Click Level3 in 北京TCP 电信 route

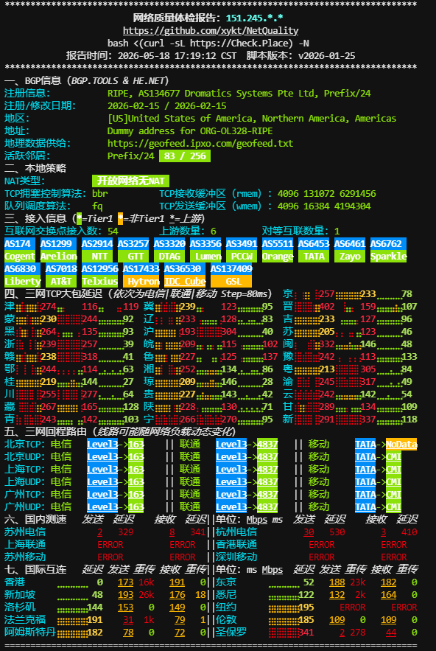102,445
